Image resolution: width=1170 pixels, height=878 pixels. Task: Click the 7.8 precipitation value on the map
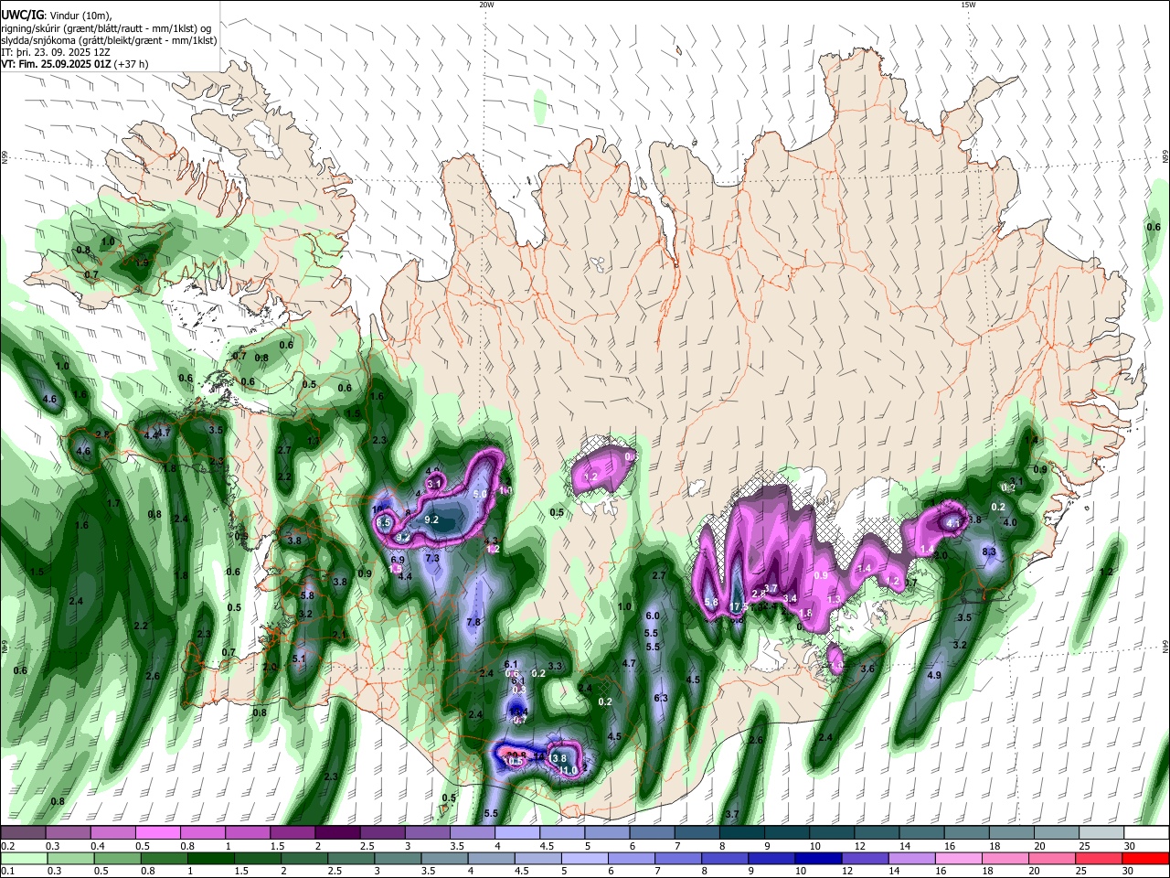(x=473, y=623)
